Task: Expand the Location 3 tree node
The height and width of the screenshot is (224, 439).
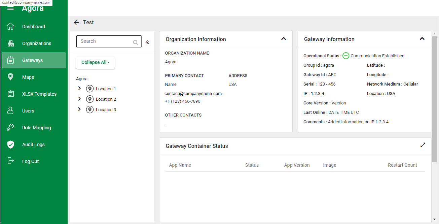Action: coord(79,109)
